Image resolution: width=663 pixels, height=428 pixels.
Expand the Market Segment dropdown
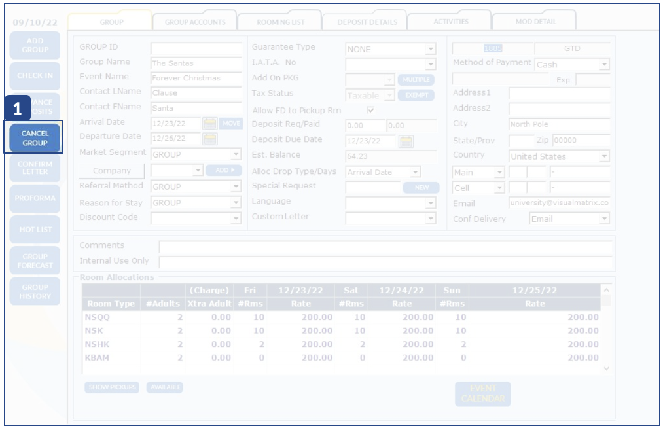[x=236, y=155]
